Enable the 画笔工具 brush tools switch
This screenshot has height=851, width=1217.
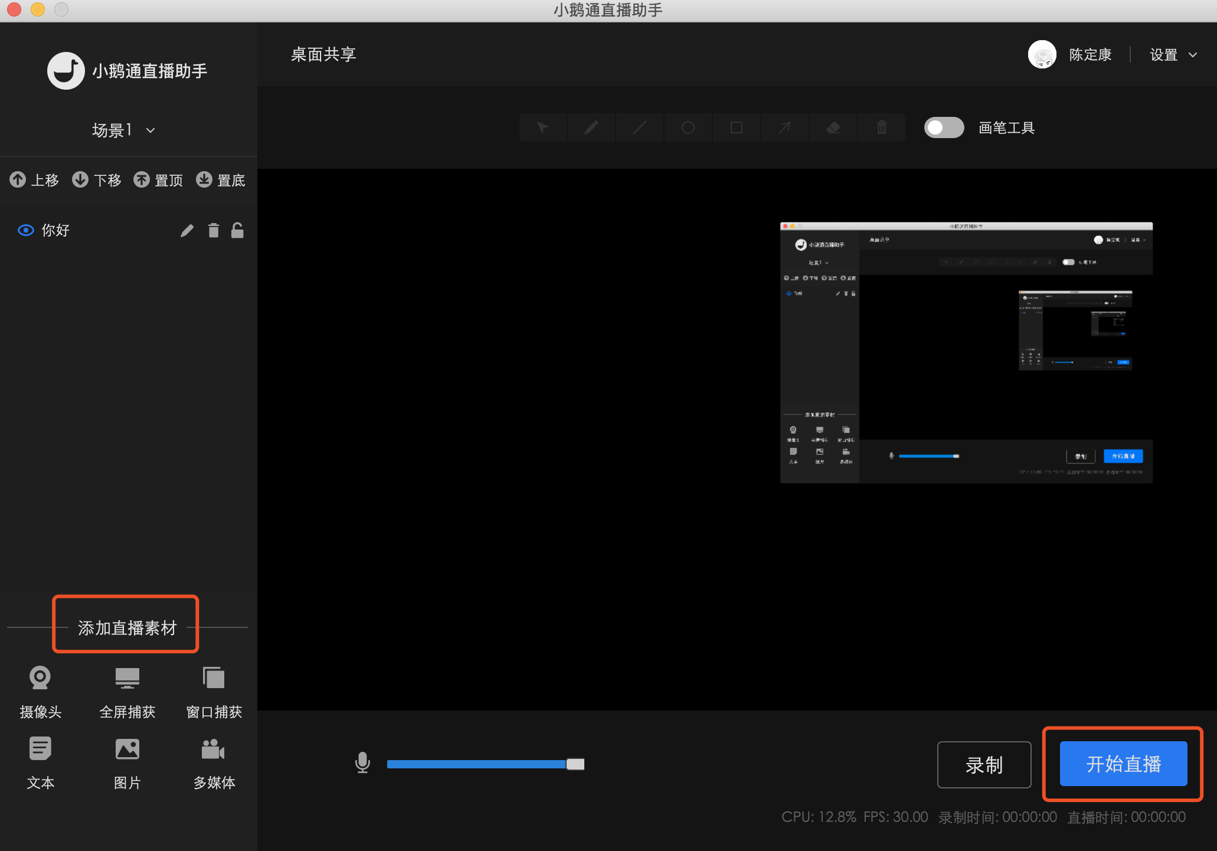pyautogui.click(x=944, y=127)
